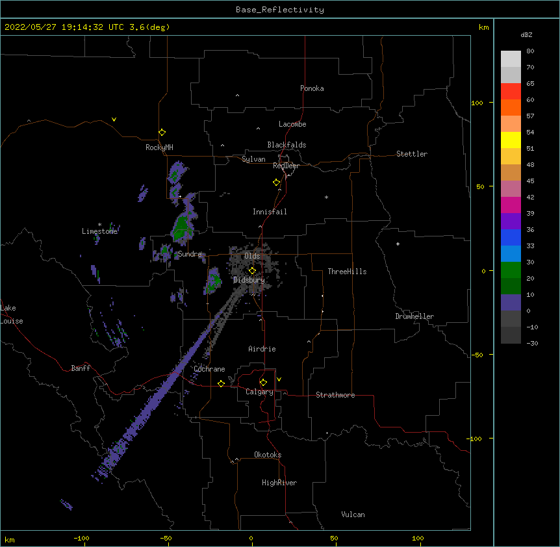Click the Sylvan label
Image resolution: width=560 pixels, height=547 pixels.
pos(253,159)
